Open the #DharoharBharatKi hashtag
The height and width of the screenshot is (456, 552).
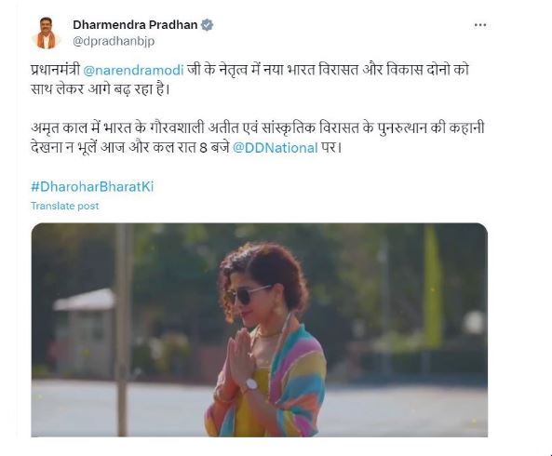pyautogui.click(x=92, y=186)
